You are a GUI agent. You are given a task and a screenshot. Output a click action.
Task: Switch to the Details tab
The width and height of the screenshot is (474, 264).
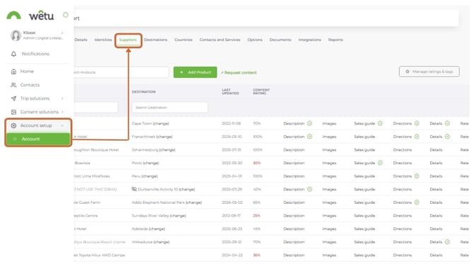click(x=81, y=40)
